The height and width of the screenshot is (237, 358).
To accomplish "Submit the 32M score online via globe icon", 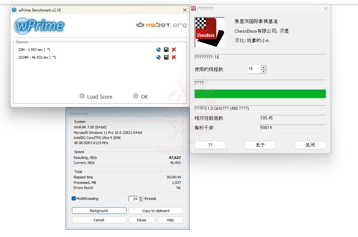I will point(159,50).
